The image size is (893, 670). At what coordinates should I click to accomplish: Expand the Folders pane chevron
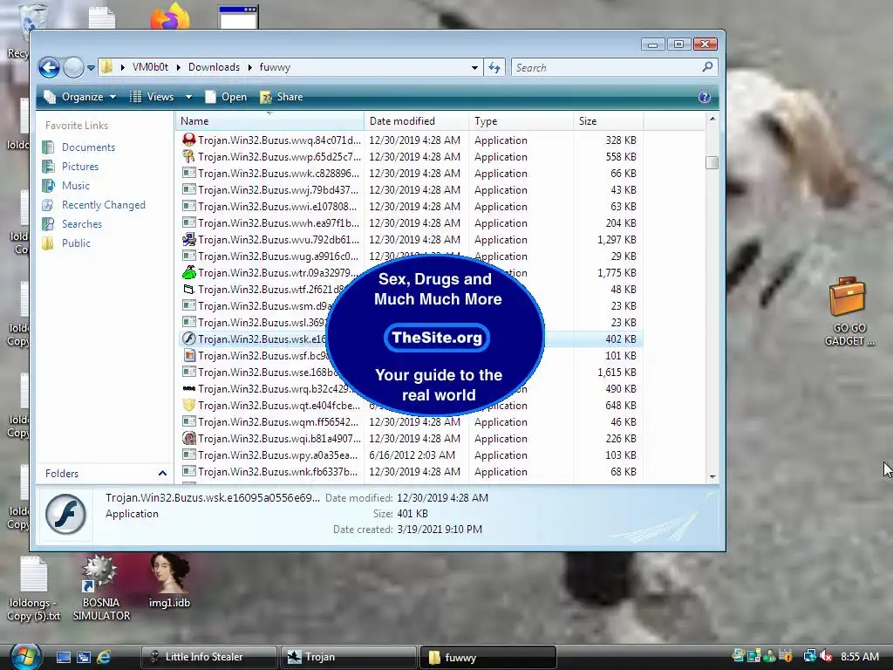pos(162,474)
